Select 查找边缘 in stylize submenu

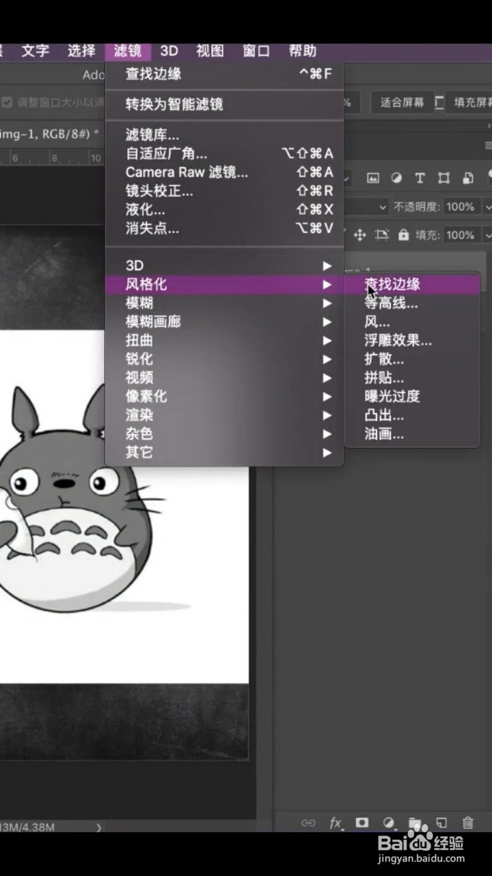click(412, 285)
